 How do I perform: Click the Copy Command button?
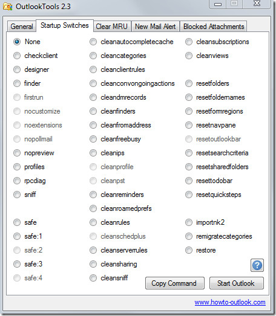[175, 283]
